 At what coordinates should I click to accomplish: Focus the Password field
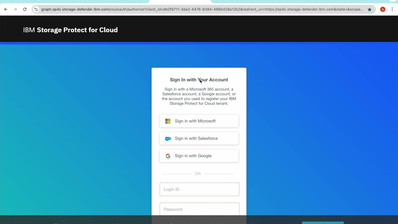point(199,209)
